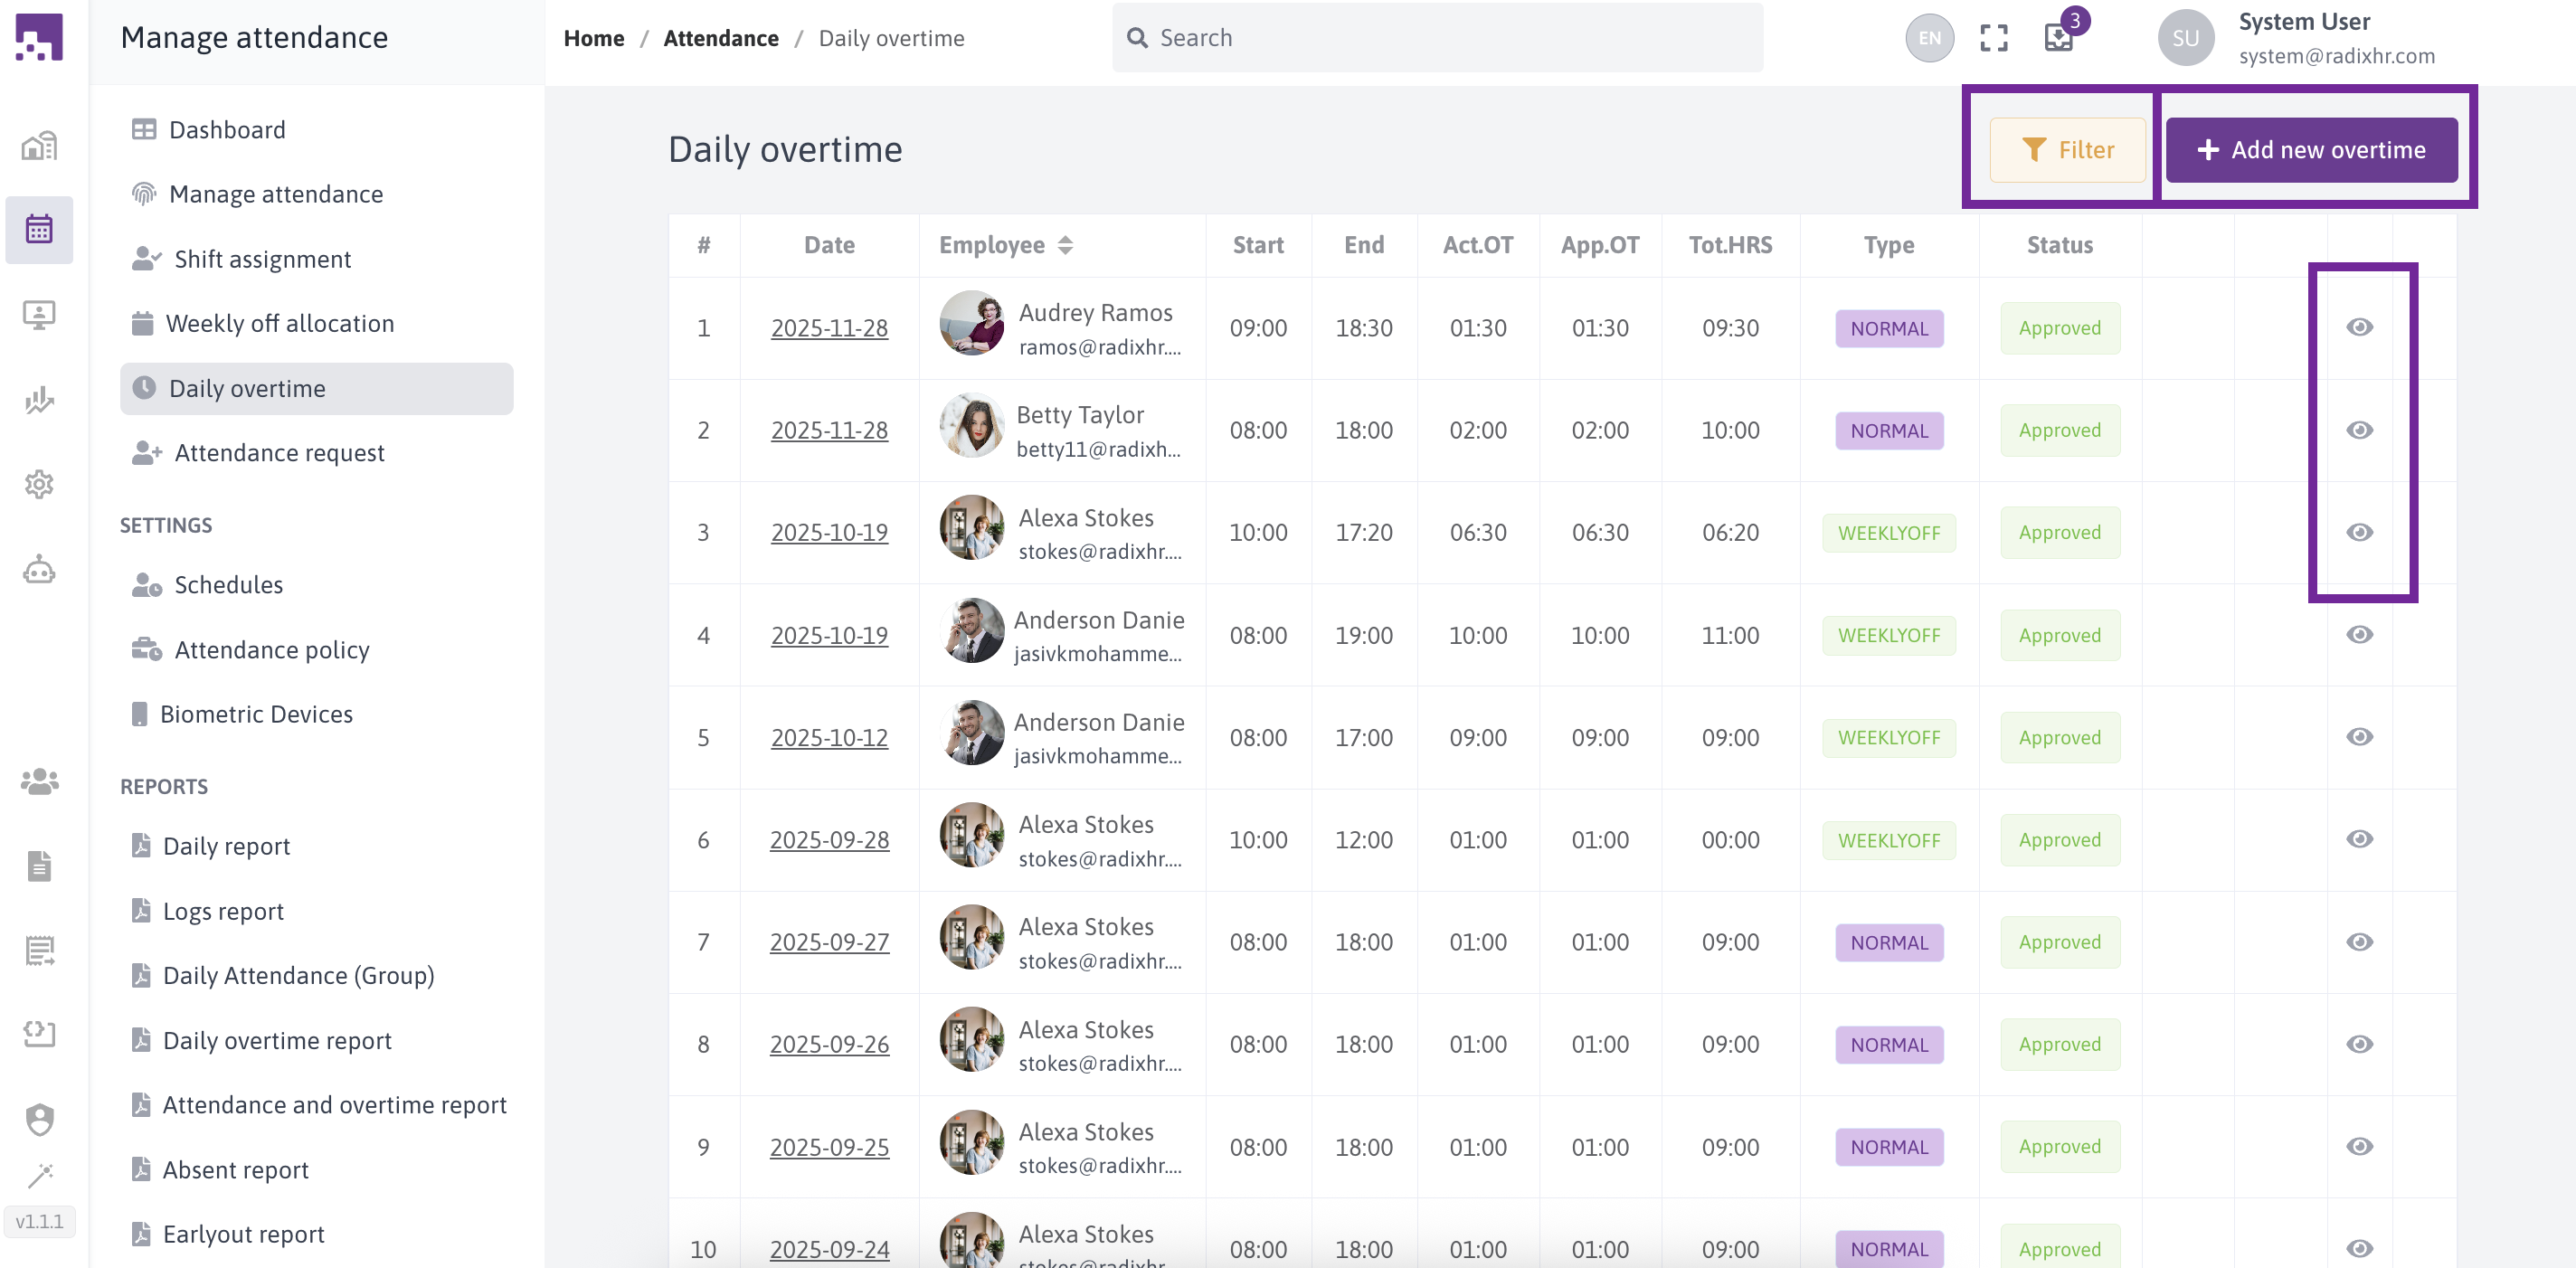Screen dimensions: 2576x1268
Task: Open the employees group icon in left rail
Action: click(x=39, y=781)
